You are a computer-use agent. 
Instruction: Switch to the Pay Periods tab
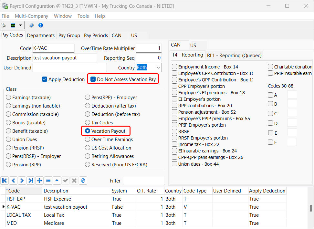[96, 36]
